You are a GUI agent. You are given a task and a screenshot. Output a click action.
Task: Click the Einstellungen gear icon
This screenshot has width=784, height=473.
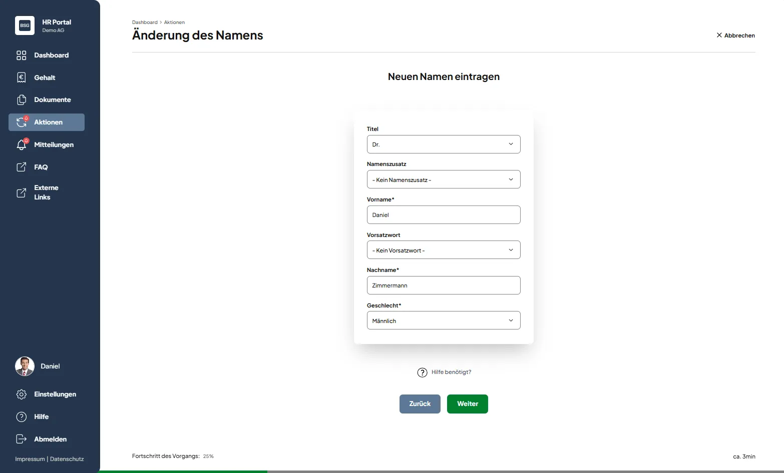click(x=21, y=394)
